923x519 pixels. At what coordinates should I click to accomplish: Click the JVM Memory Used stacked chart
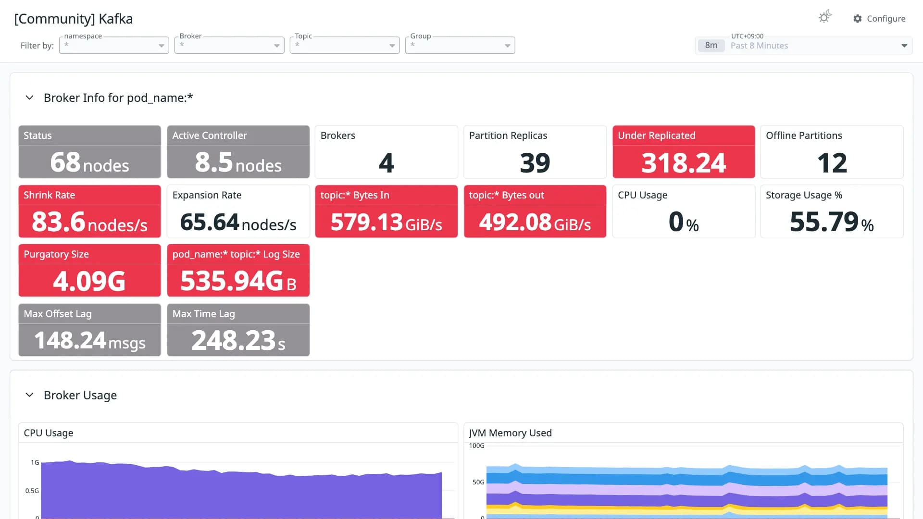(687, 490)
